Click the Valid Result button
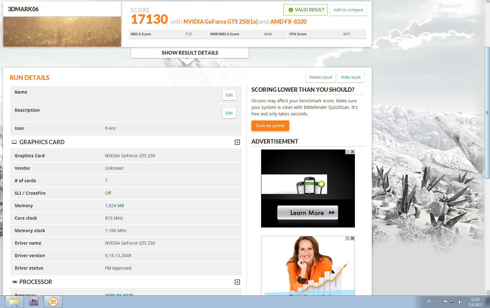Image resolution: width=490 pixels, height=308 pixels. tap(306, 10)
